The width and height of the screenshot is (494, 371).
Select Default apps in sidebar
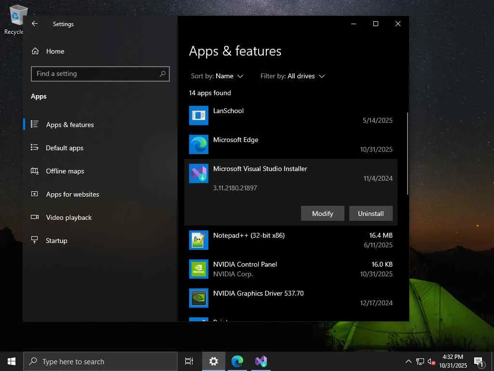point(65,148)
